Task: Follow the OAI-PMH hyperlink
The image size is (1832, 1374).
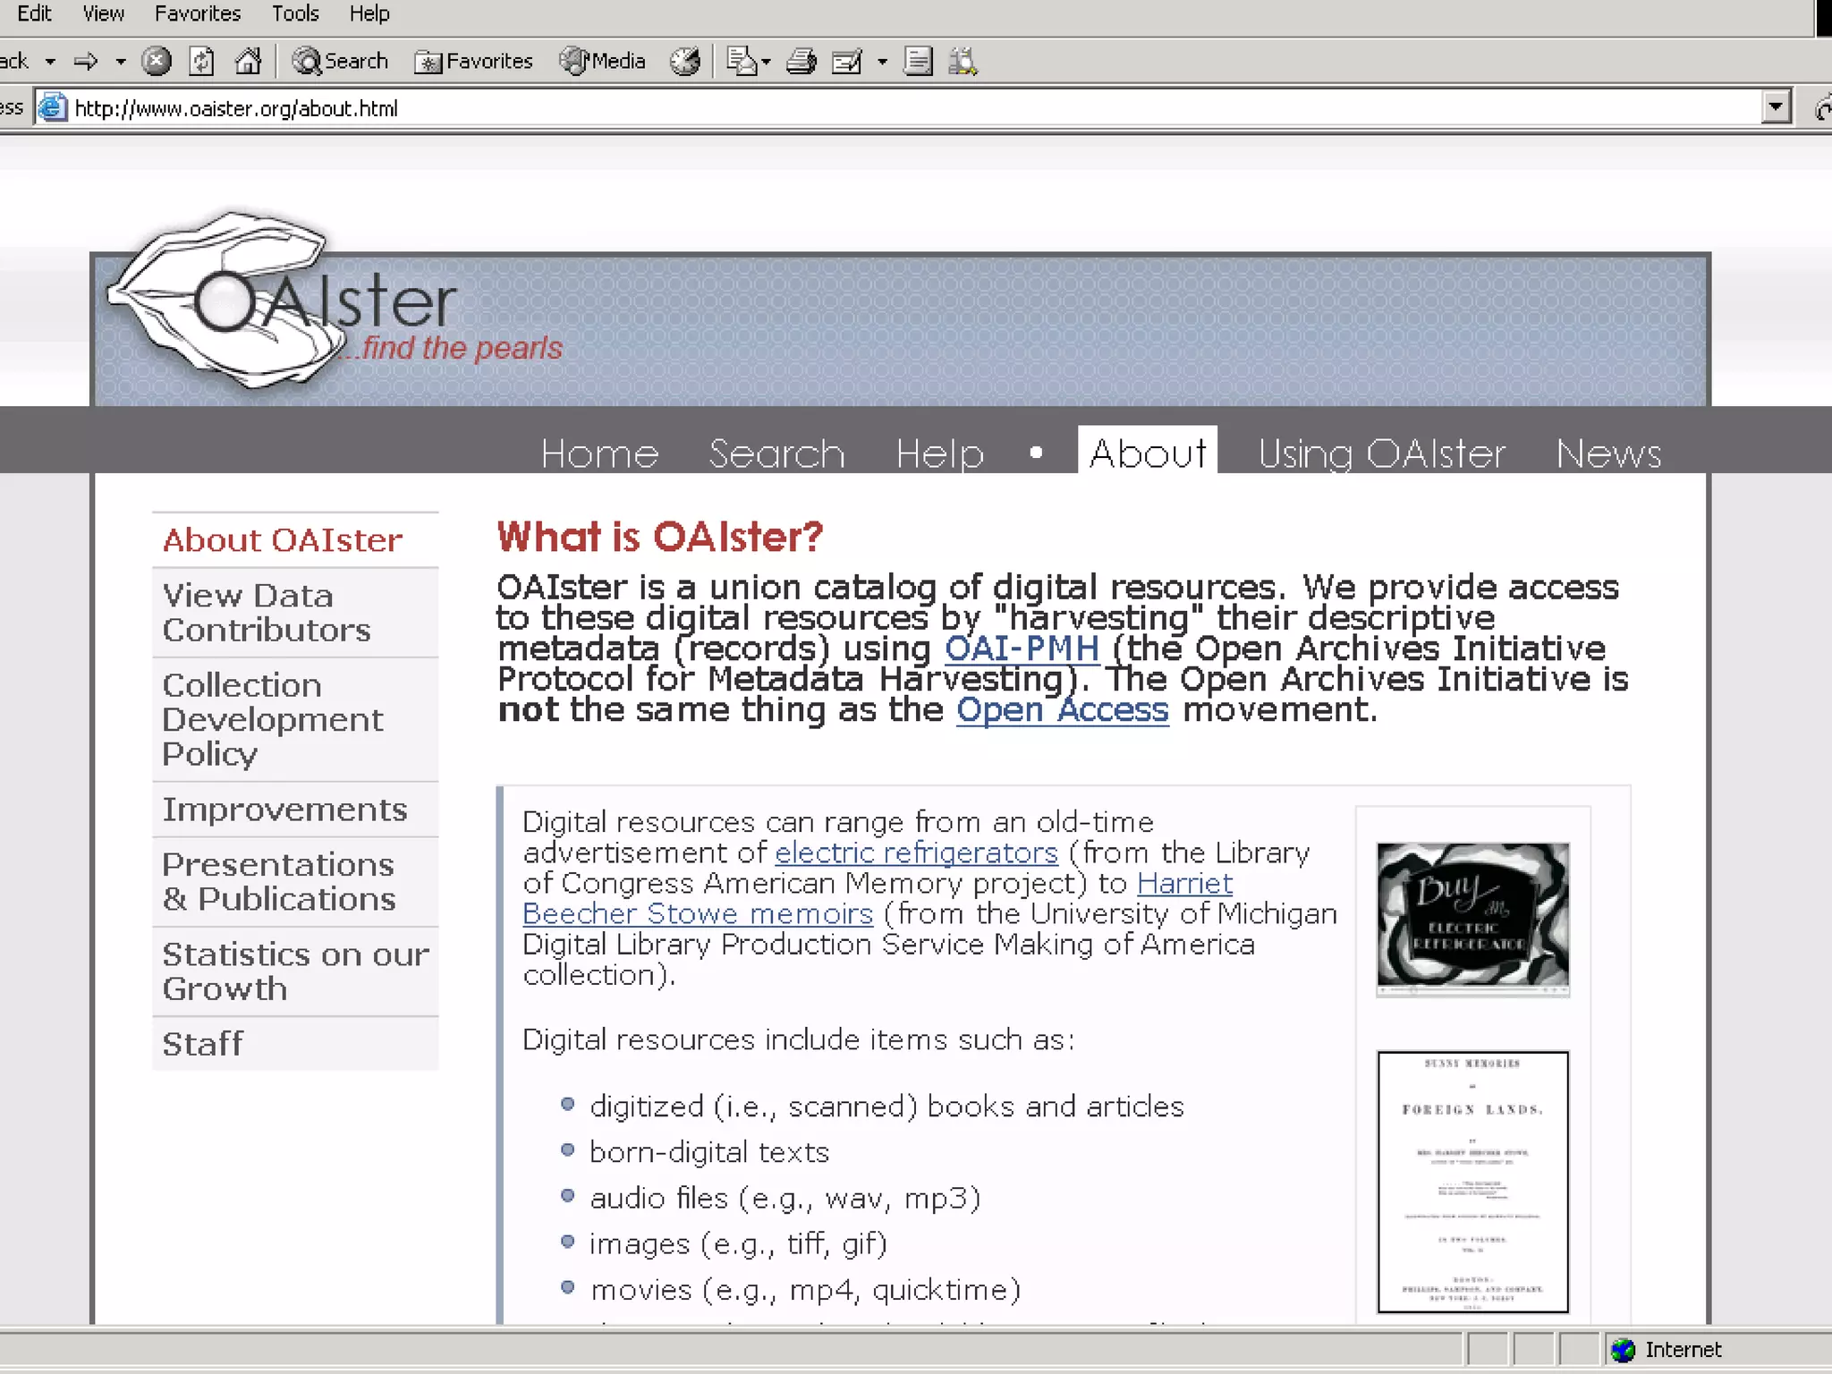Action: (1022, 649)
